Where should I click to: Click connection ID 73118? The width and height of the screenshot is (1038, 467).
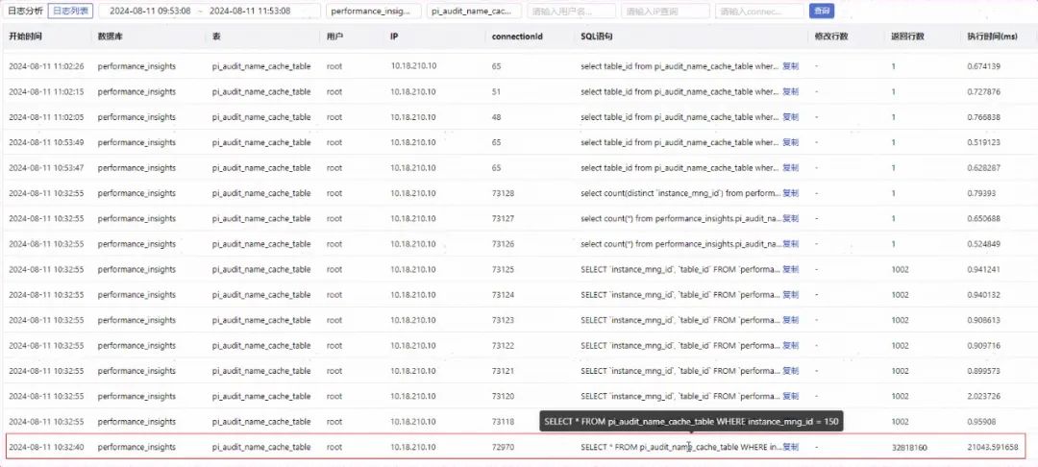pyautogui.click(x=503, y=422)
